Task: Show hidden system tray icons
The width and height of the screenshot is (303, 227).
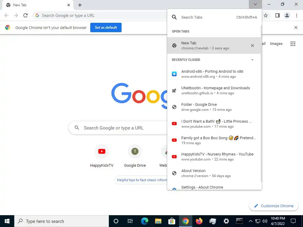Action: [250, 221]
